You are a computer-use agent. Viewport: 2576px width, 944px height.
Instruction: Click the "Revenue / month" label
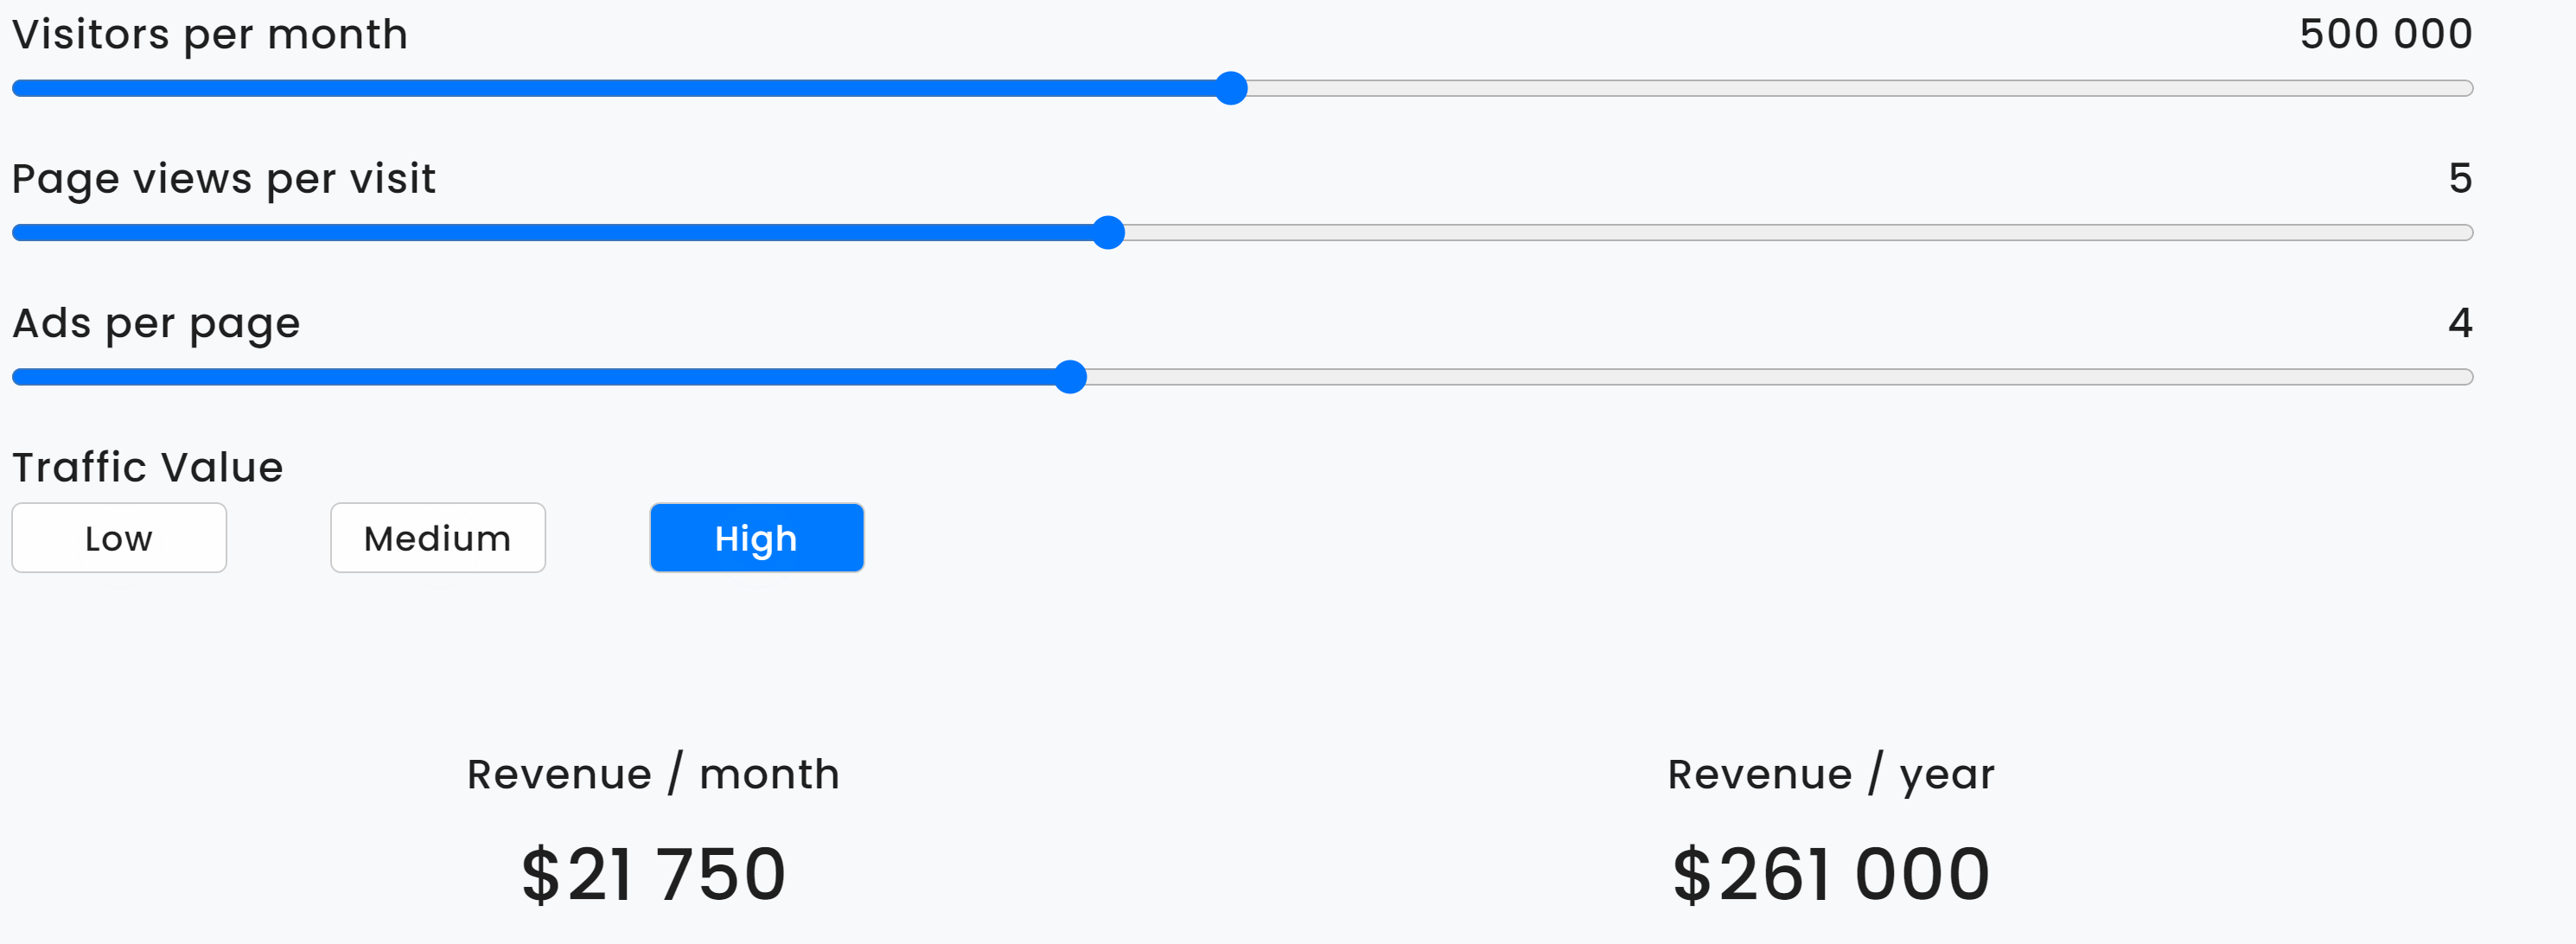(x=653, y=774)
